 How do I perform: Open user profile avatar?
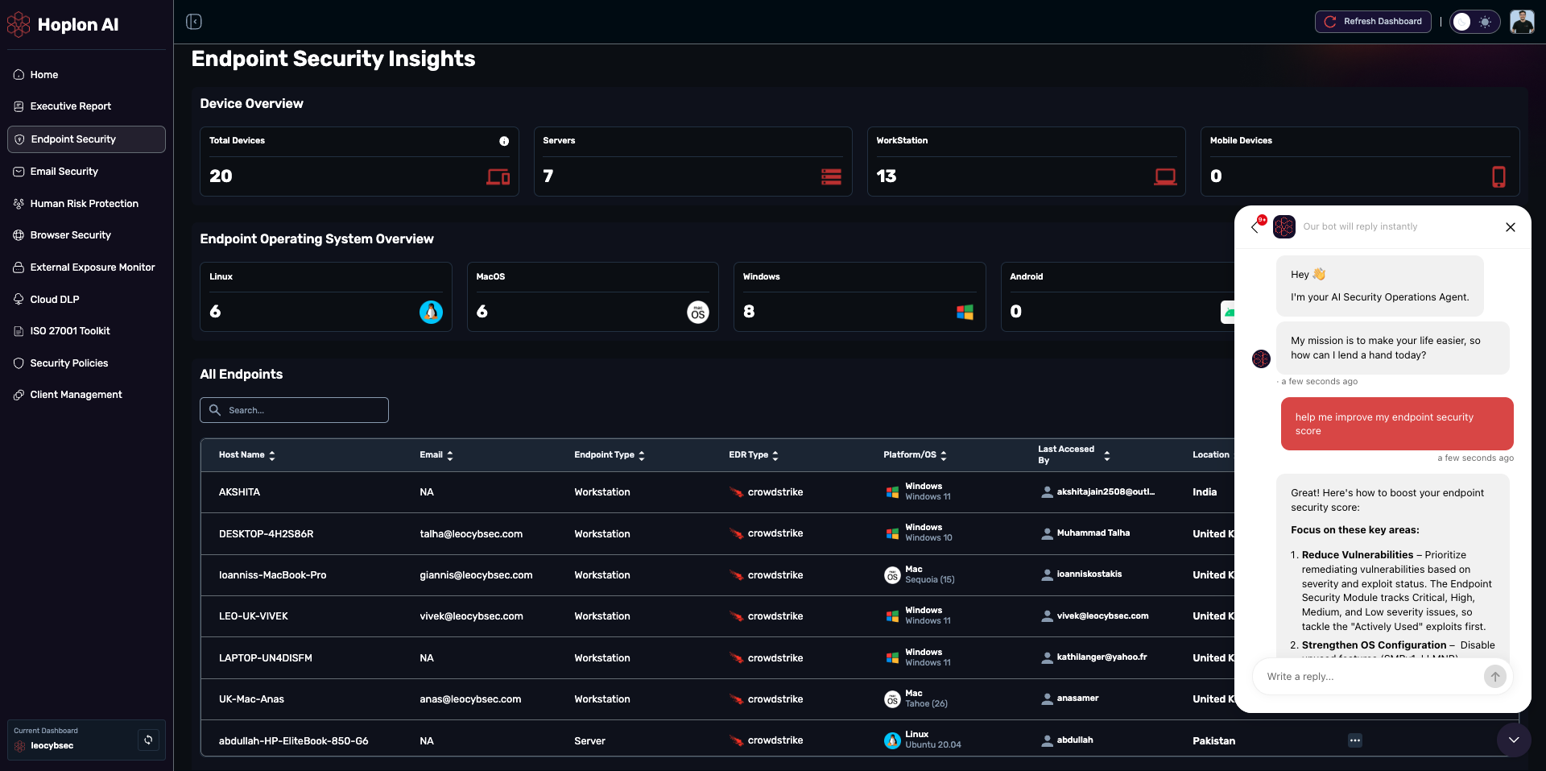(x=1521, y=22)
